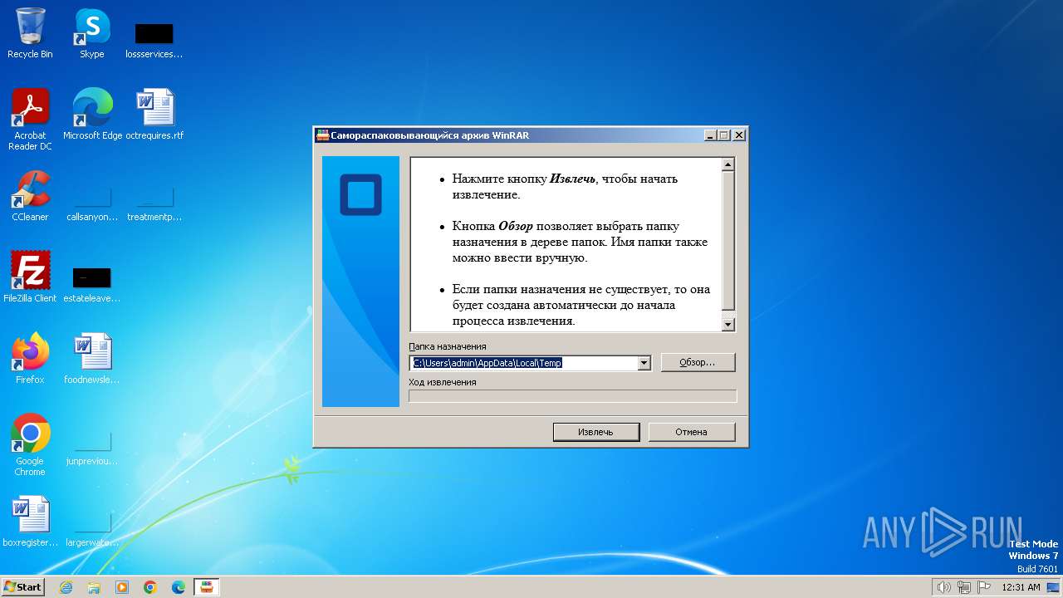This screenshot has height=598, width=1063.
Task: Click the extraction progress bar
Action: tap(573, 396)
